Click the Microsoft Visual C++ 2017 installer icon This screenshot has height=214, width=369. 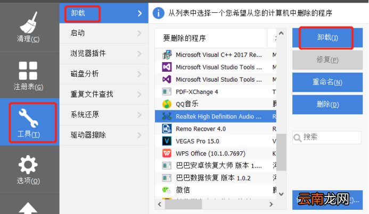pos(167,55)
